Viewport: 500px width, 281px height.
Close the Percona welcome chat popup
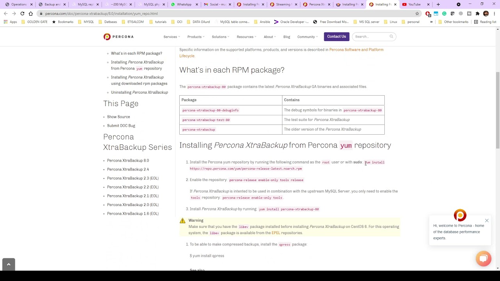click(487, 221)
